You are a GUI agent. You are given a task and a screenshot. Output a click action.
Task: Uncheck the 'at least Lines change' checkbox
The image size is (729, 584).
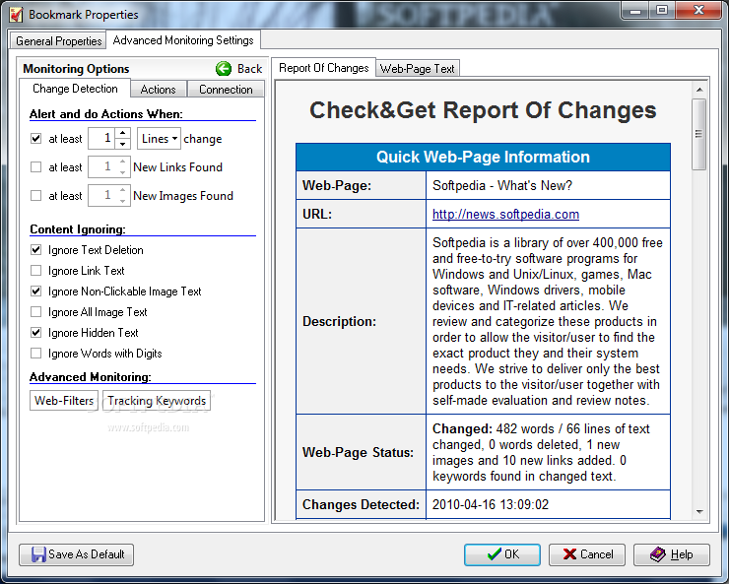[35, 139]
